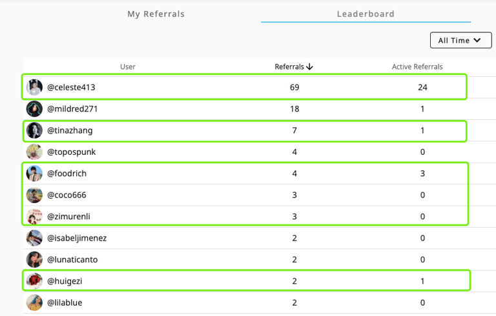The height and width of the screenshot is (316, 496).
Task: Open the @lunaticanto username link
Action: point(72,259)
